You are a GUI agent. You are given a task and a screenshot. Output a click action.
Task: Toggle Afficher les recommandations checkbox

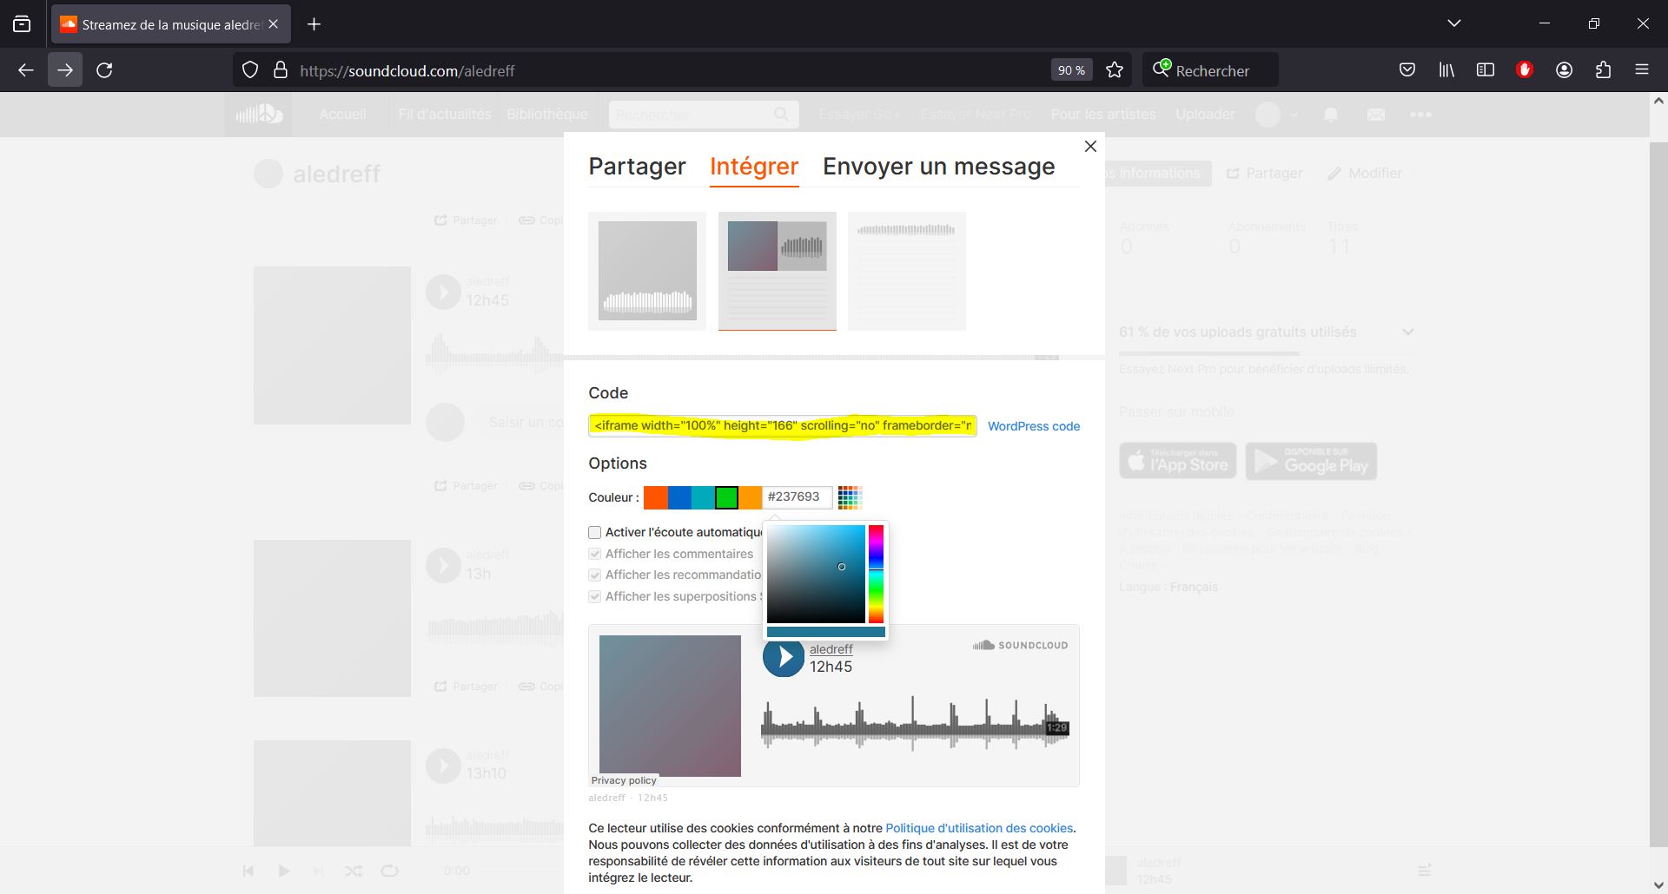tap(594, 575)
